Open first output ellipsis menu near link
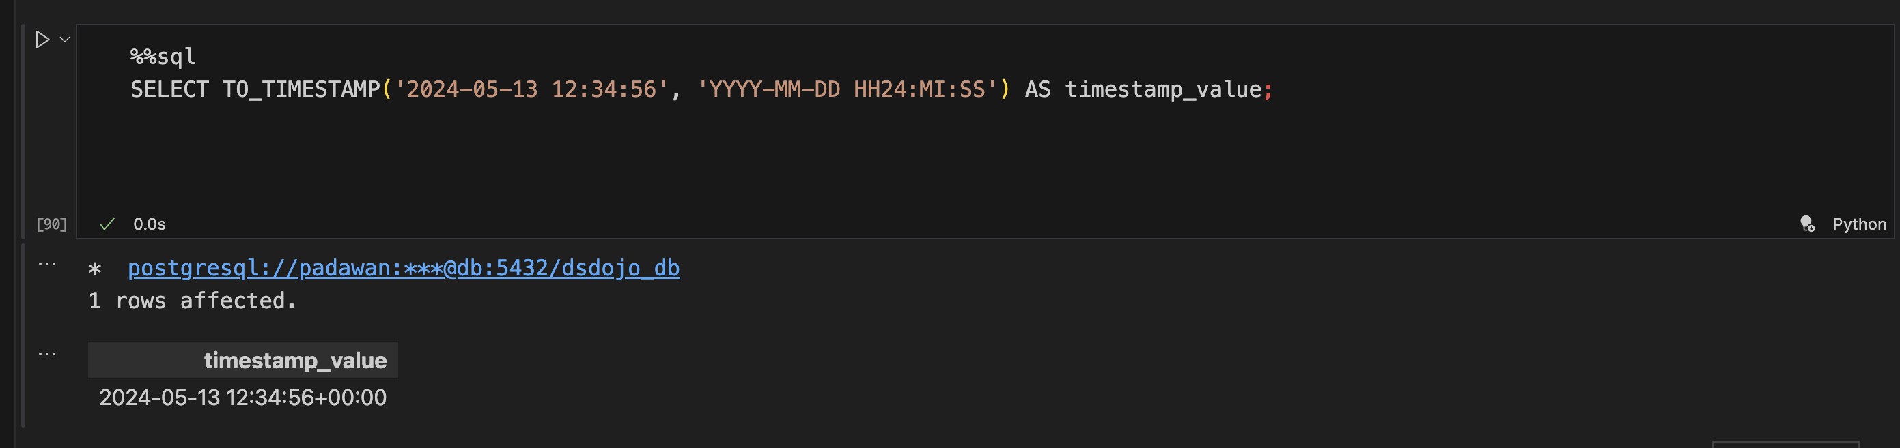The width and height of the screenshot is (1900, 448). (x=47, y=264)
